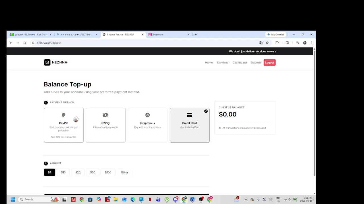Click the Ask Gemini button

[275, 35]
